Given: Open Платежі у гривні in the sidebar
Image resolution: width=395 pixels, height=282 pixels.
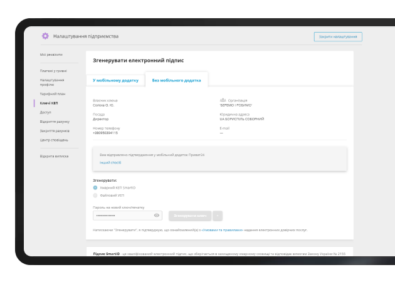Looking at the screenshot, I should pos(53,71).
